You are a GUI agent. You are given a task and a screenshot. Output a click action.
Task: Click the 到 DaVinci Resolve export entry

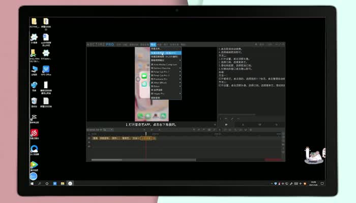166,68
